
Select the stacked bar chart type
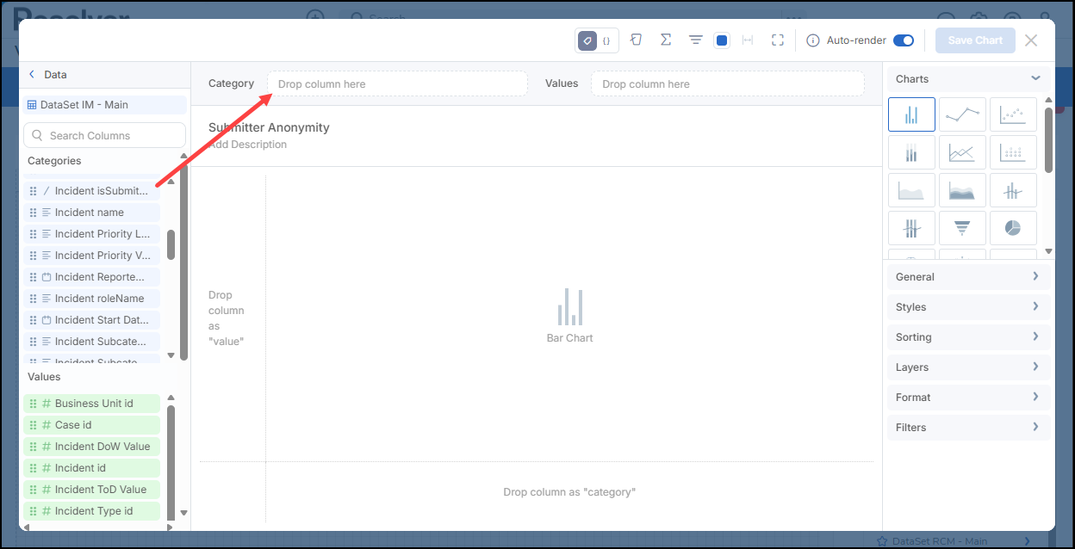point(911,152)
